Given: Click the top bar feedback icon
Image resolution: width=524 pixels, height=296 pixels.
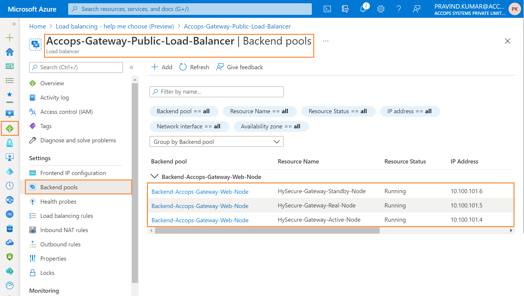Looking at the screenshot, I should [417, 9].
